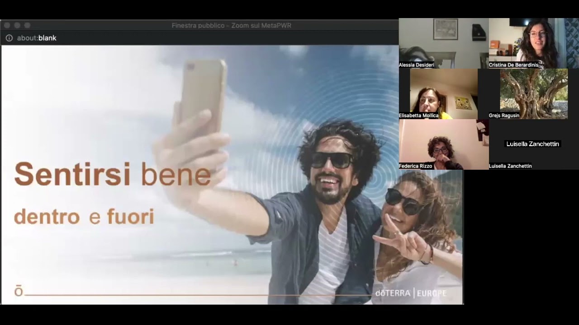The image size is (579, 325).
Task: Click the 'dentro e fuori' subtitle text
Action: click(x=84, y=217)
